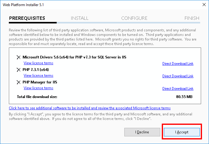Click the I Accept button

click(182, 132)
